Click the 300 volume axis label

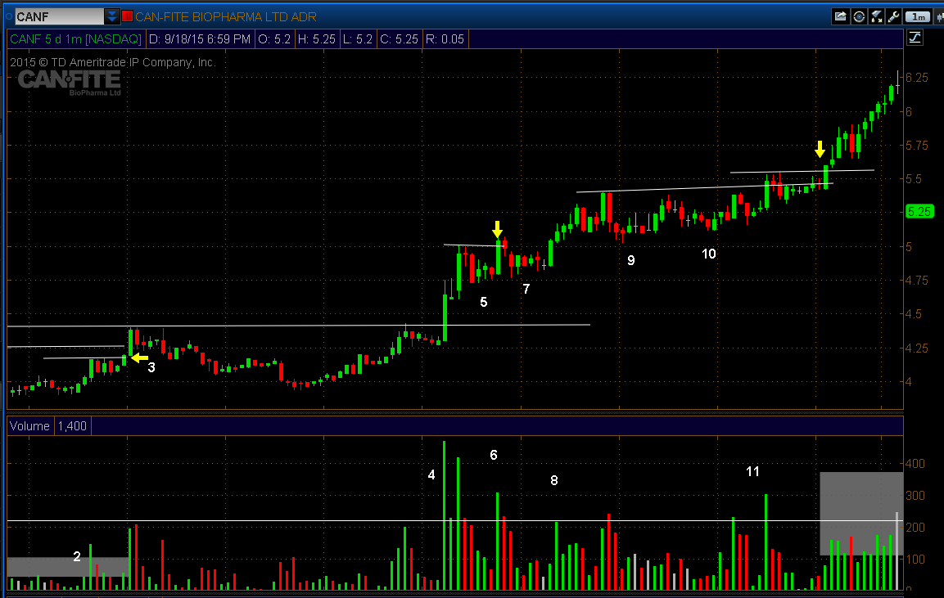click(x=915, y=496)
